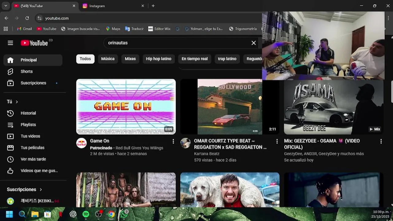This screenshot has height=221, width=393.
Task: Open the Gmail bookmark
Action: [24, 29]
